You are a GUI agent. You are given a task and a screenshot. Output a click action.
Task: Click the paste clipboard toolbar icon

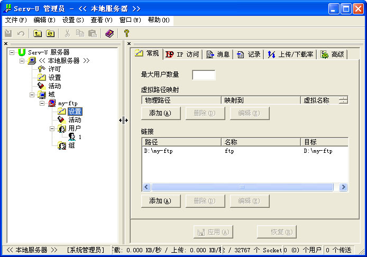(x=93, y=33)
